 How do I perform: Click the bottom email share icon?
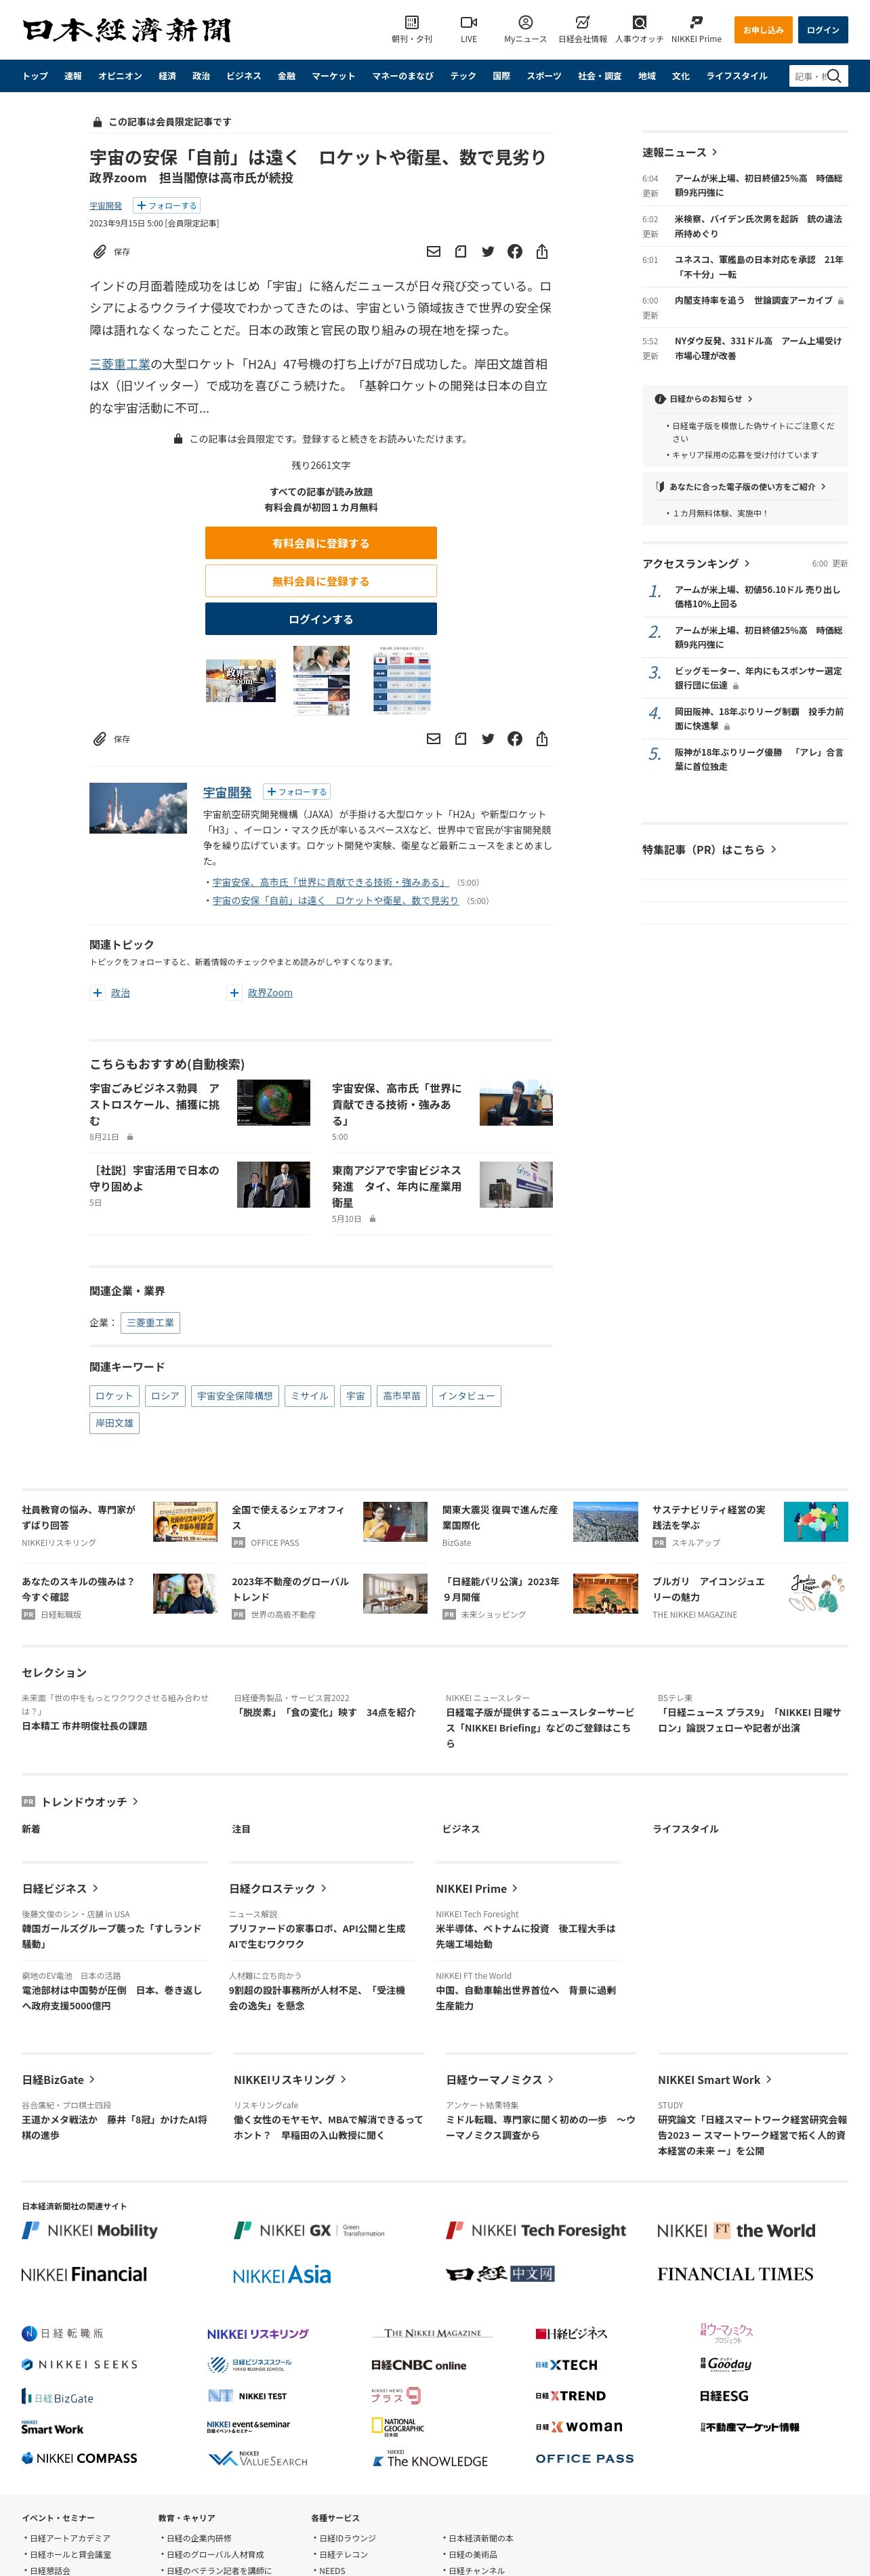click(x=433, y=739)
